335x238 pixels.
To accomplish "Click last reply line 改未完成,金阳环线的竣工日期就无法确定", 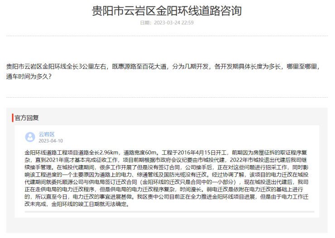I will coord(77,204).
